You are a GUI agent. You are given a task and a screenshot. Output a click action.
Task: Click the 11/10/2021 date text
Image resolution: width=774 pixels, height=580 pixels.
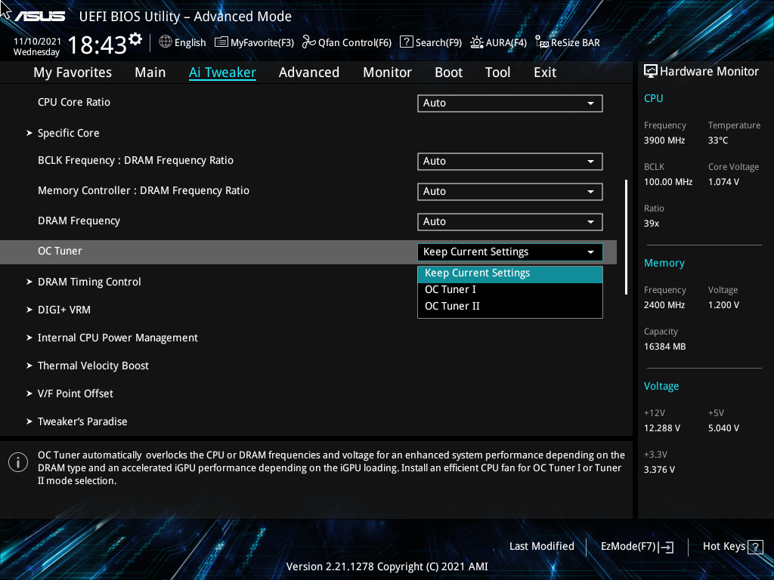[38, 42]
